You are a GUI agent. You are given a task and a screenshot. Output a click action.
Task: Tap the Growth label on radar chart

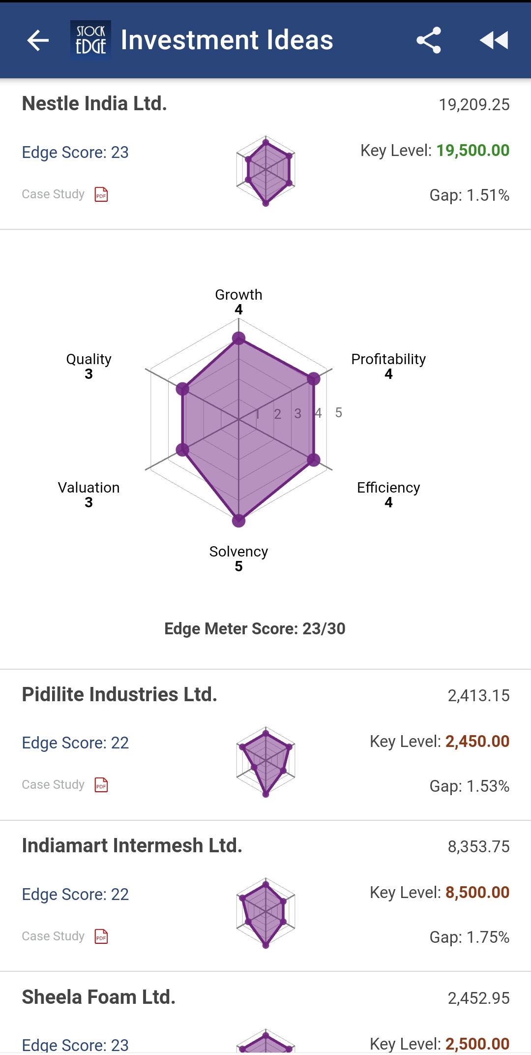[x=238, y=295]
